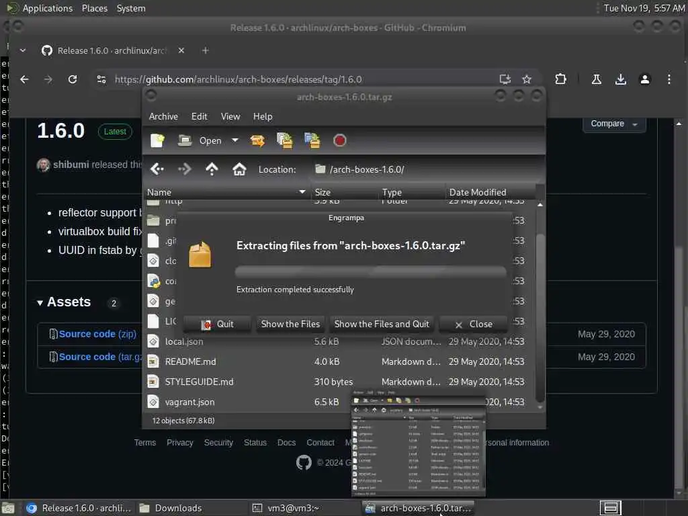Go forward in Engrampa location history
Screen dimensions: 688x516
(x=184, y=169)
